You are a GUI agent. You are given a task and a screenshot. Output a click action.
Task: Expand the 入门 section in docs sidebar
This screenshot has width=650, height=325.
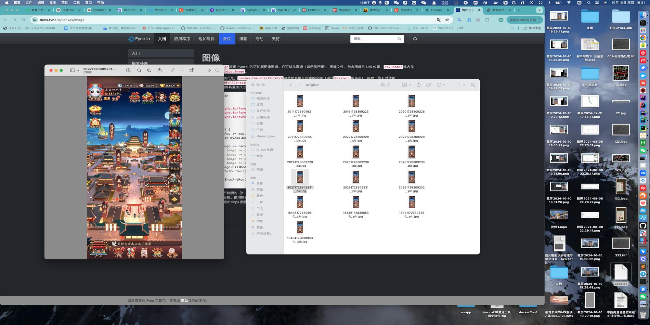[x=161, y=53]
